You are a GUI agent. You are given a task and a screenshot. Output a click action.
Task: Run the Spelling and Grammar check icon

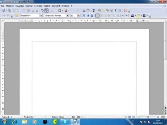point(42,11)
